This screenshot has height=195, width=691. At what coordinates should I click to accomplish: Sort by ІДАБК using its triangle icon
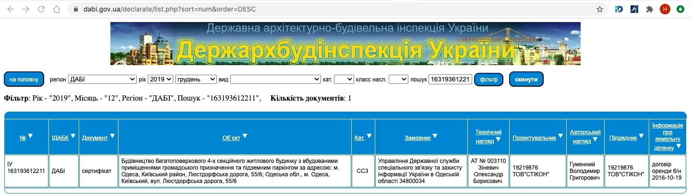pyautogui.click(x=73, y=136)
